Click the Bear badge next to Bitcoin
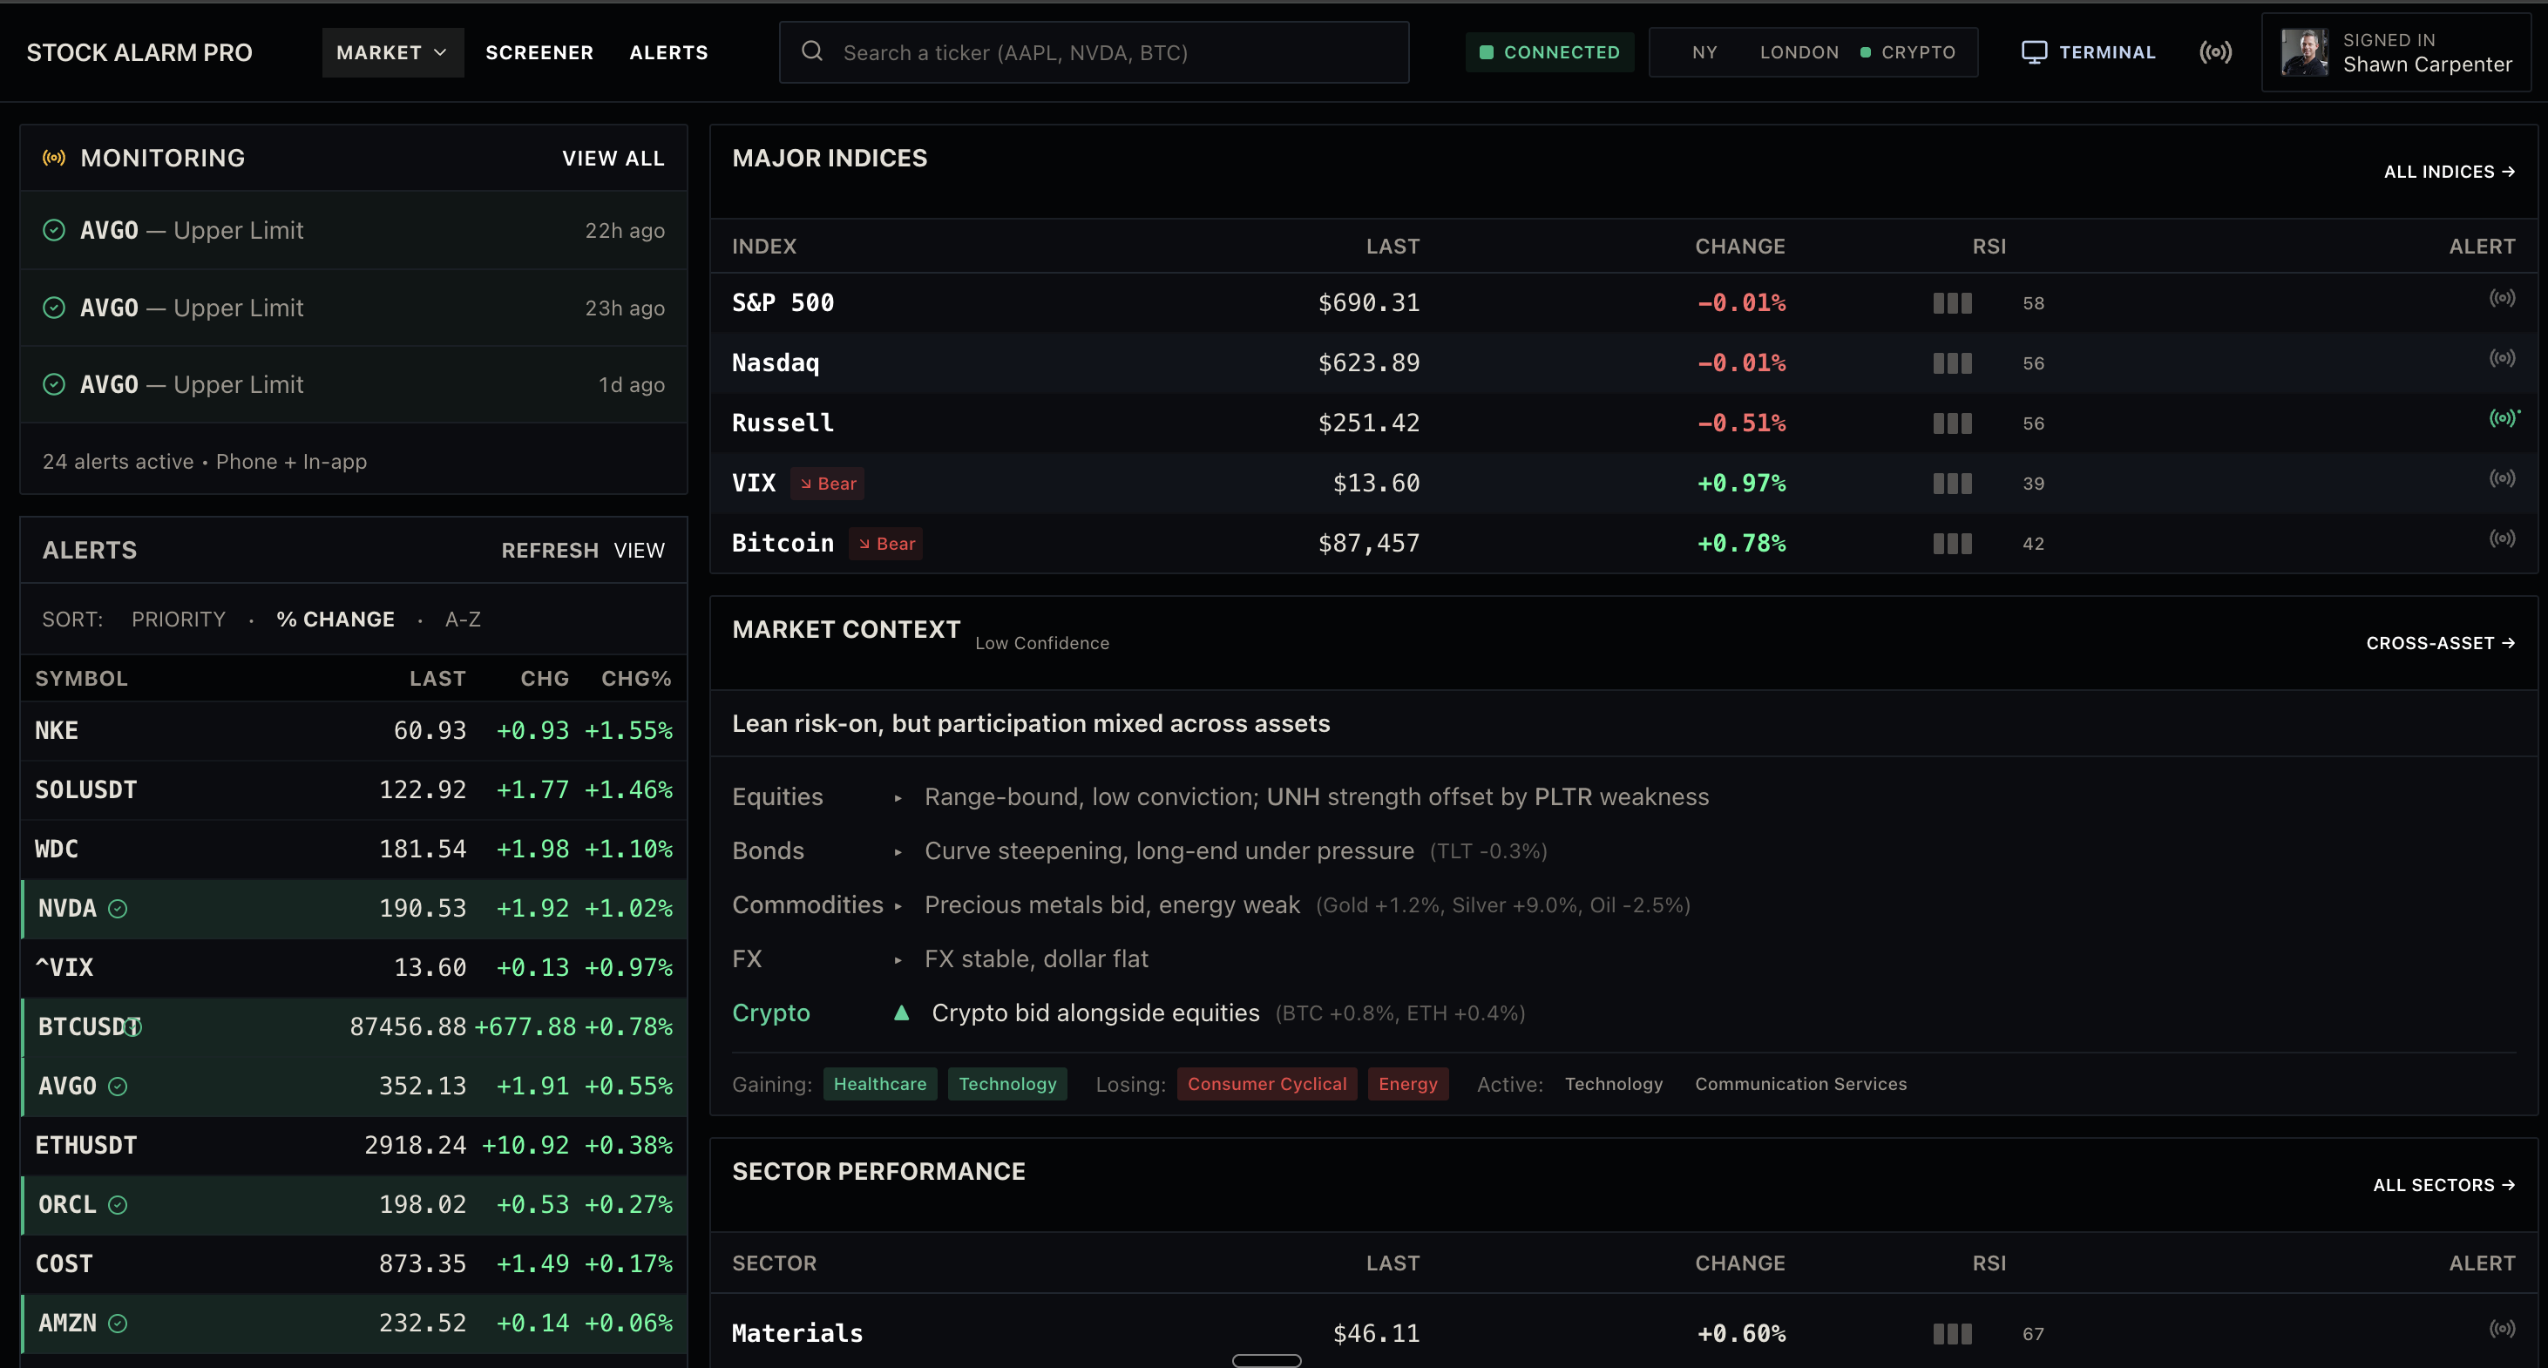 886,544
